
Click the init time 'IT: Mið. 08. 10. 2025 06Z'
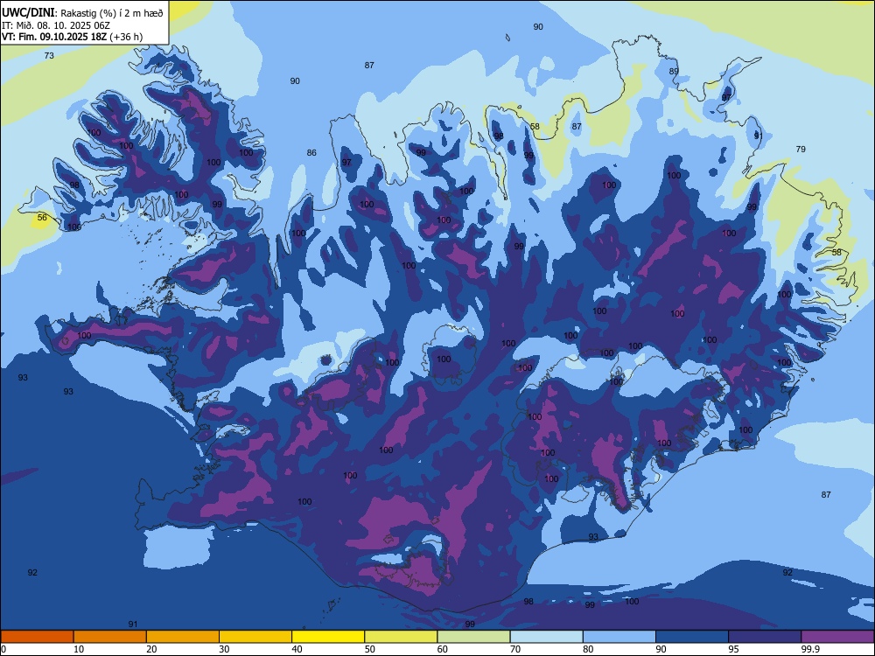(56, 25)
